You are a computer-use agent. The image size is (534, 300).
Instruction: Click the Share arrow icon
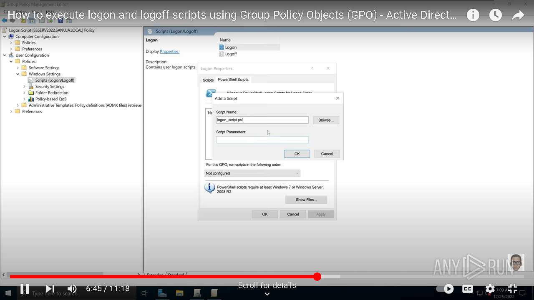518,15
